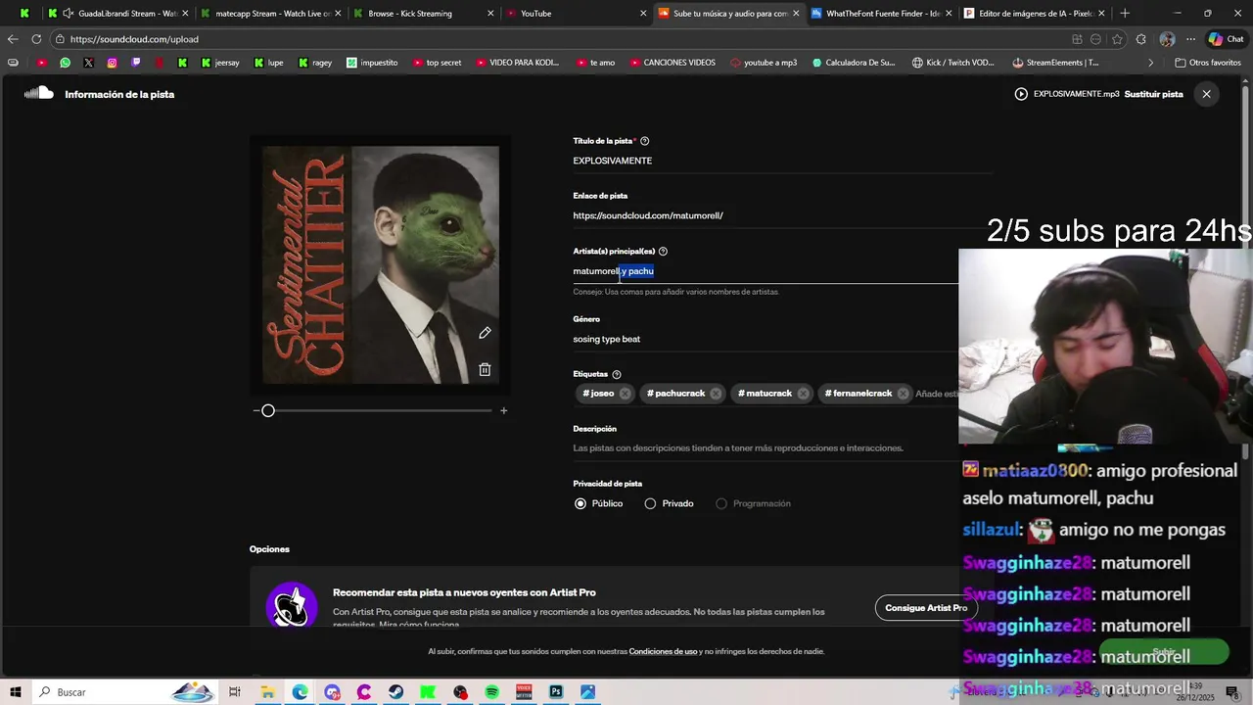Remove the #fernanelcrack tag
Image resolution: width=1253 pixels, height=705 pixels.
(904, 394)
